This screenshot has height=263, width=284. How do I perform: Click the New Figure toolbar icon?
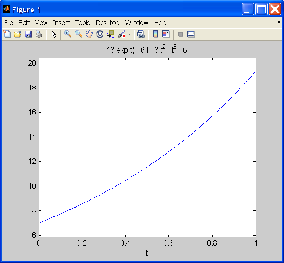tap(7, 34)
